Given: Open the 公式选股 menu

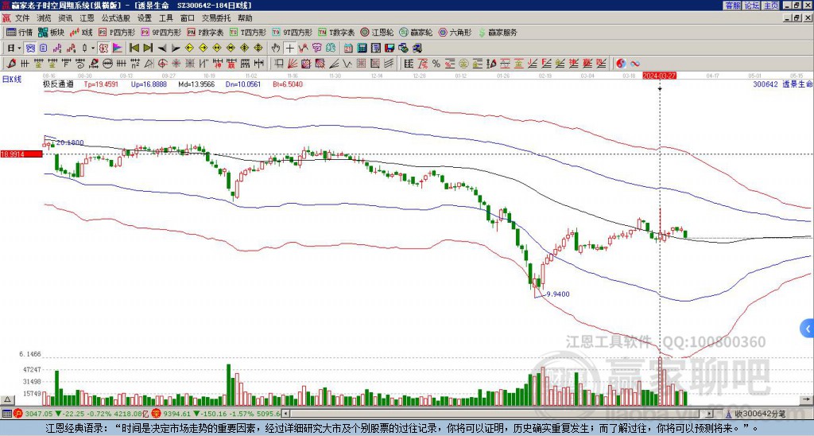Looking at the screenshot, I should 116,18.
